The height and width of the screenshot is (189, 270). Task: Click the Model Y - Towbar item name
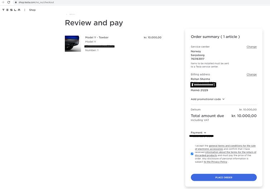coord(97,38)
